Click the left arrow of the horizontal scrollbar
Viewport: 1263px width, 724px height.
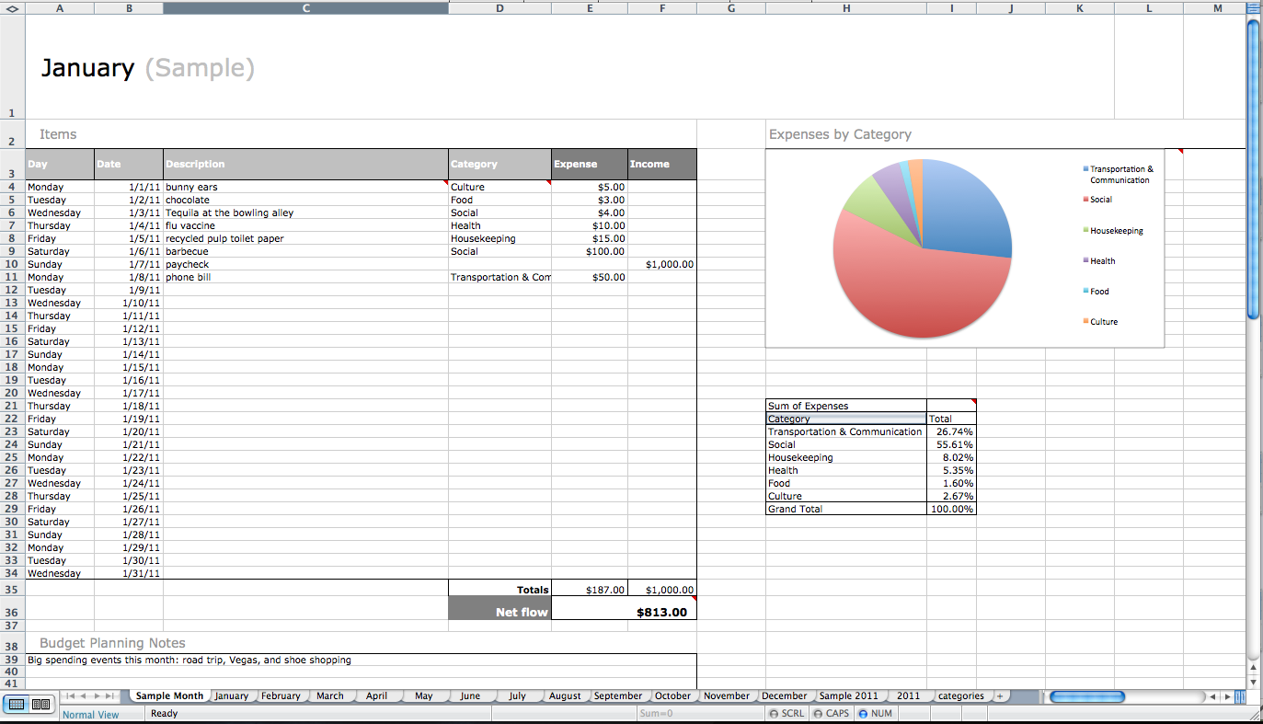click(1212, 696)
